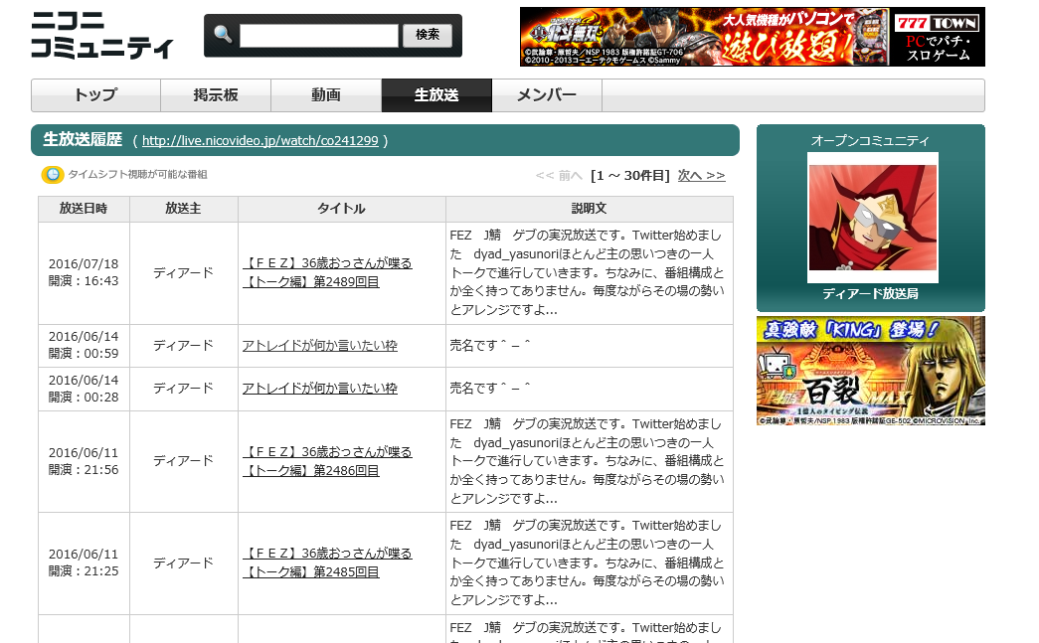Type in the search text field
Viewport: 1039px width, 643px height.
click(x=318, y=36)
